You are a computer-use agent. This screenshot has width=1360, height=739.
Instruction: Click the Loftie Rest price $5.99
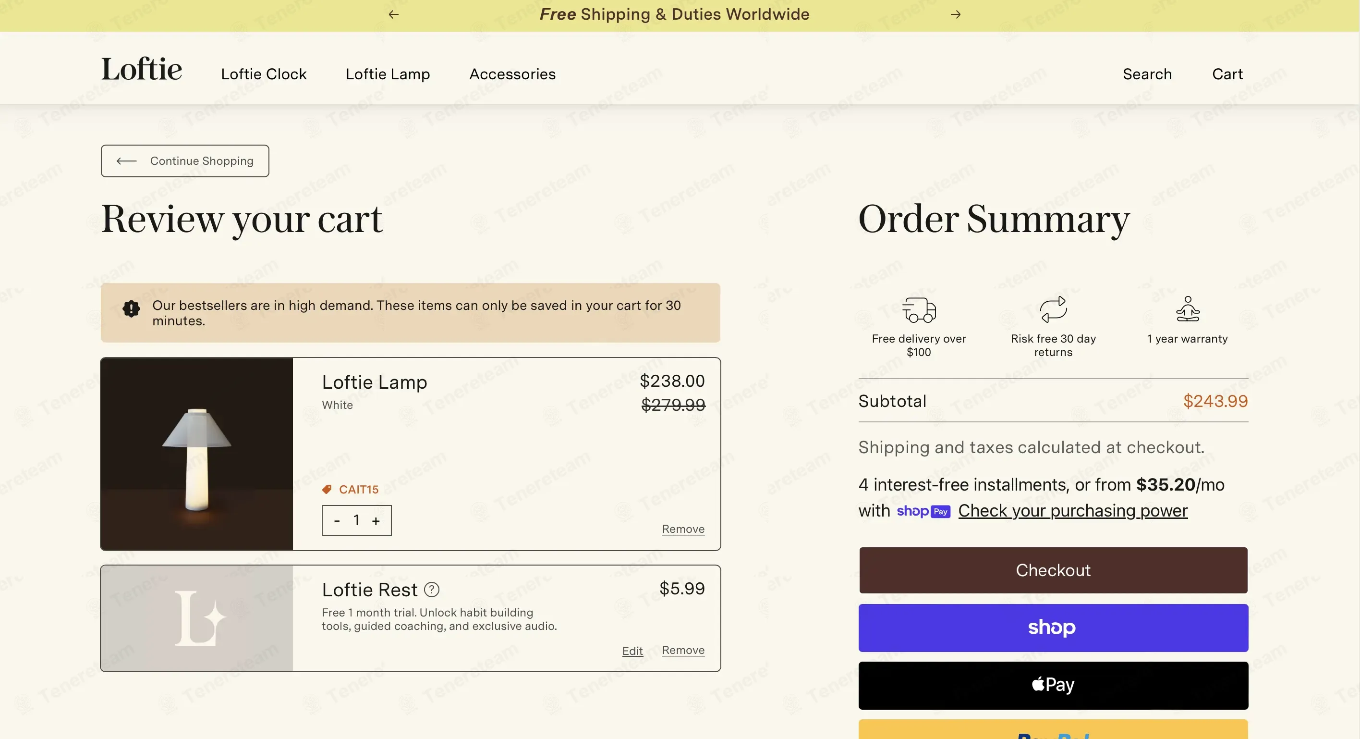[682, 589]
